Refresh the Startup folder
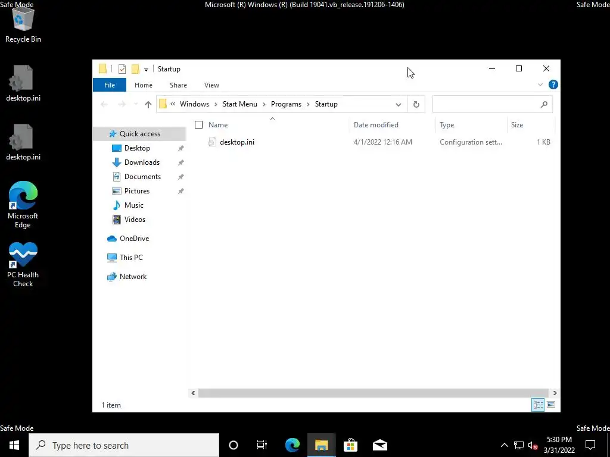The height and width of the screenshot is (457, 610). click(416, 104)
